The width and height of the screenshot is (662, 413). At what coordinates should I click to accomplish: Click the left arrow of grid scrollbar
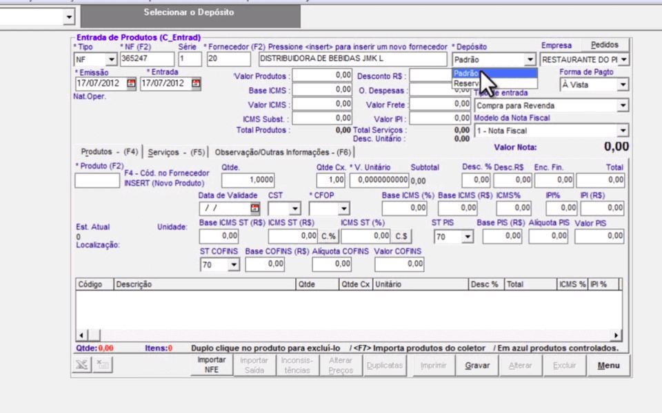[x=81, y=335]
